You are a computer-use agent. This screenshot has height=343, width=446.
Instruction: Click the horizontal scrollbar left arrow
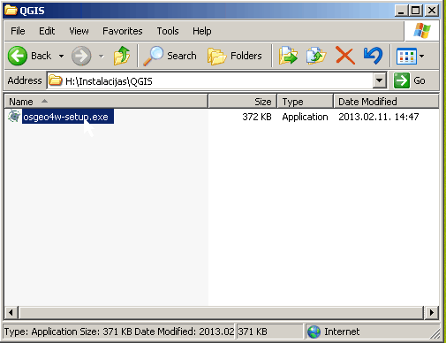point(11,312)
